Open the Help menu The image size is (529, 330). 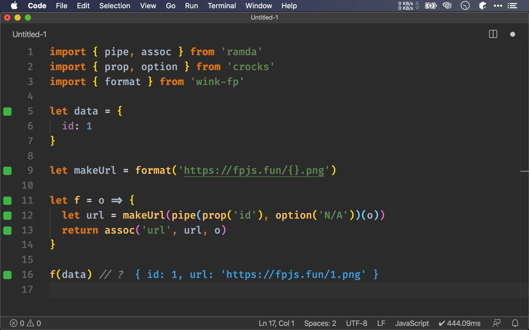pyautogui.click(x=289, y=6)
